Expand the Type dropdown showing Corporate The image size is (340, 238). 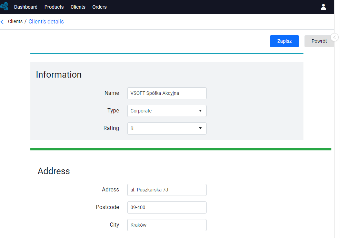167,111
